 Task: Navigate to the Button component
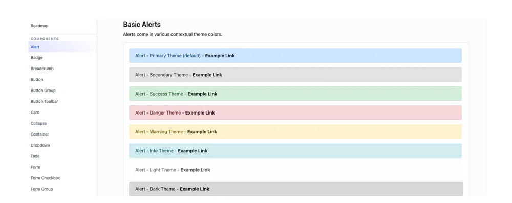pos(37,80)
